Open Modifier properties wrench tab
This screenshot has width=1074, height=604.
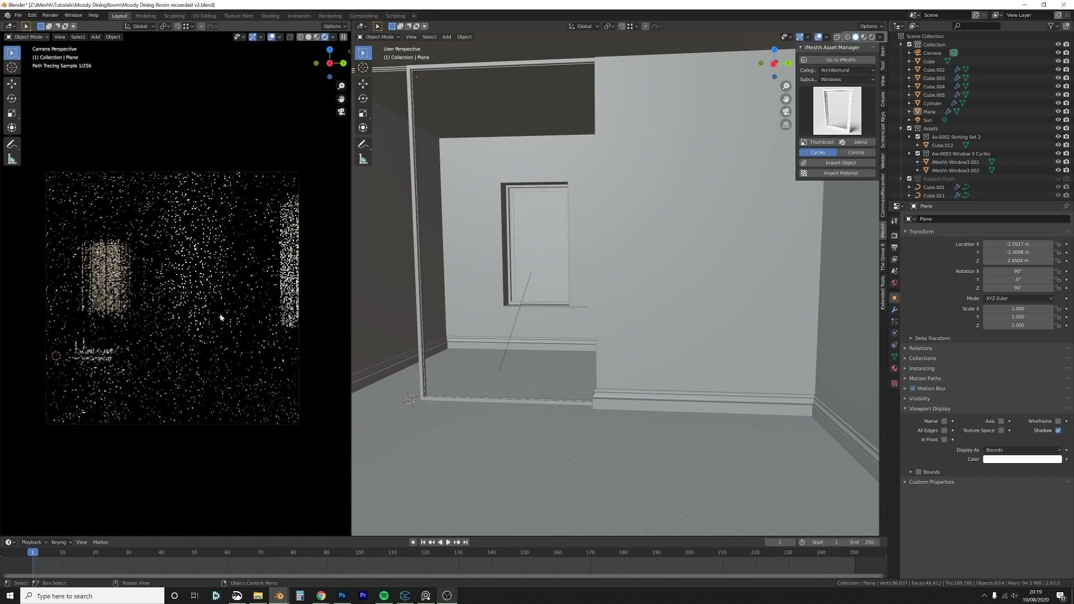coord(894,309)
